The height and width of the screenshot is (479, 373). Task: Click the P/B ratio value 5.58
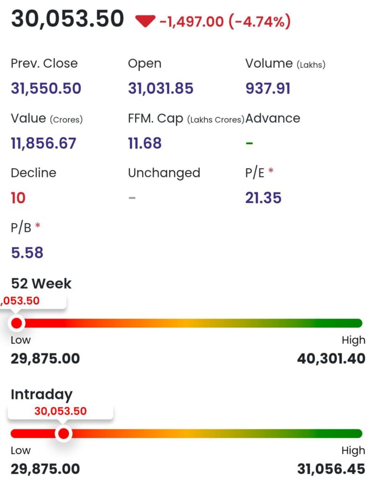coord(27,253)
